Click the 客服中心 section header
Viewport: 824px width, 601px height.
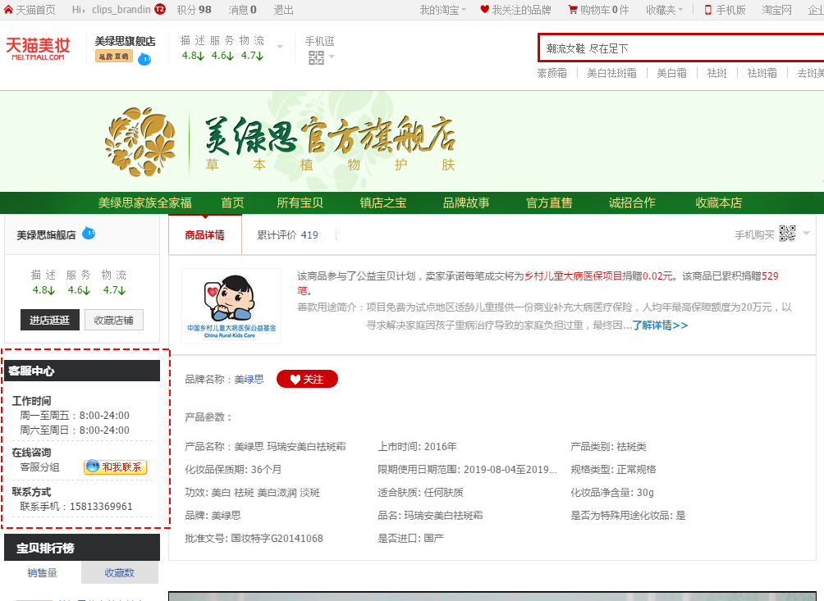pos(83,371)
